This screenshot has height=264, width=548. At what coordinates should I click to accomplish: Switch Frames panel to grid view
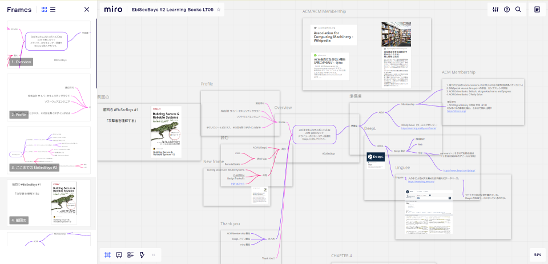tap(44, 10)
